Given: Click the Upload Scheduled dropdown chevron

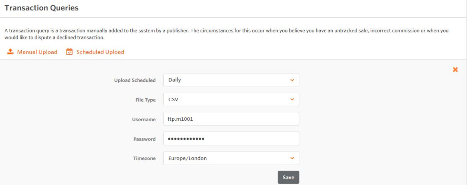Looking at the screenshot, I should coord(292,80).
